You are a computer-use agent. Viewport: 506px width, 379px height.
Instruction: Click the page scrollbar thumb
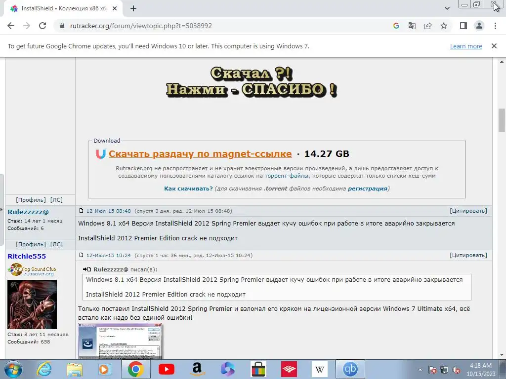[x=502, y=120]
